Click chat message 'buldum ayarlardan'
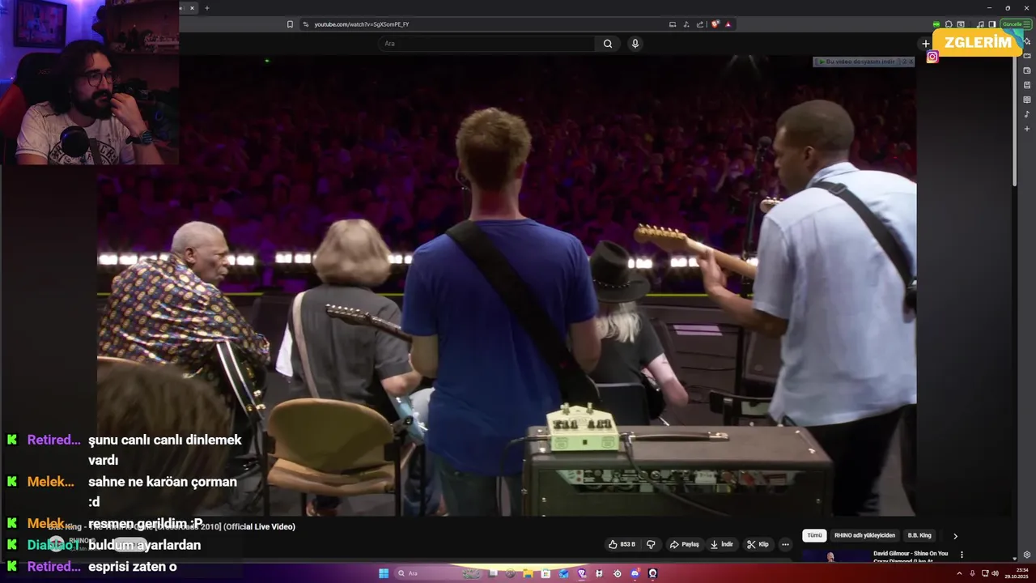This screenshot has width=1036, height=583. click(144, 545)
